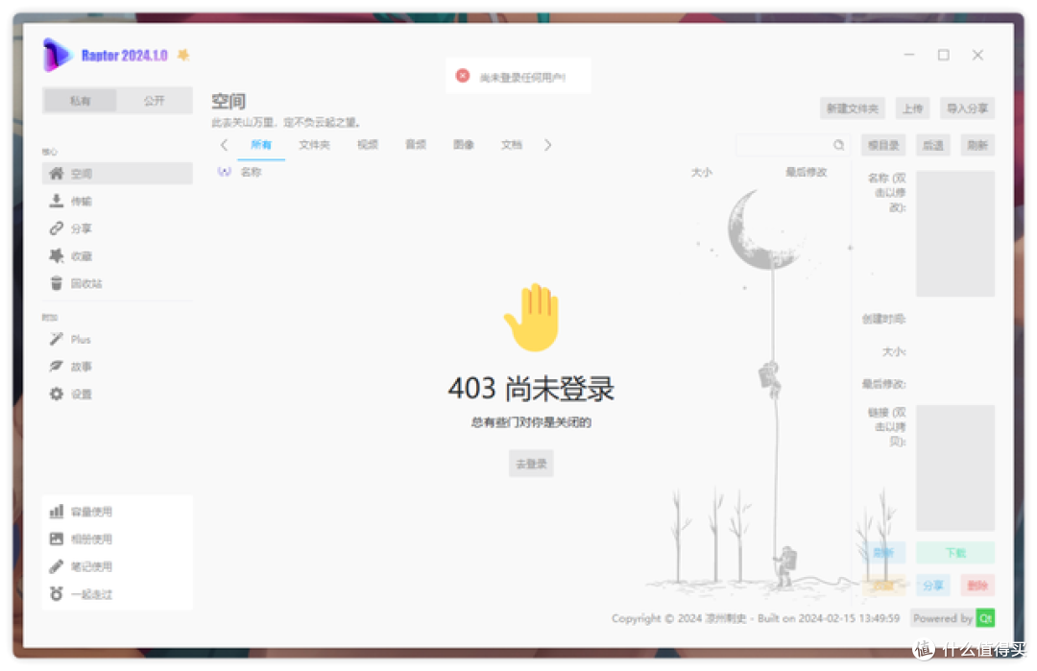This screenshot has width=1037, height=671.
Task: Click the 容量使用 bar chart icon
Action: coord(57,511)
